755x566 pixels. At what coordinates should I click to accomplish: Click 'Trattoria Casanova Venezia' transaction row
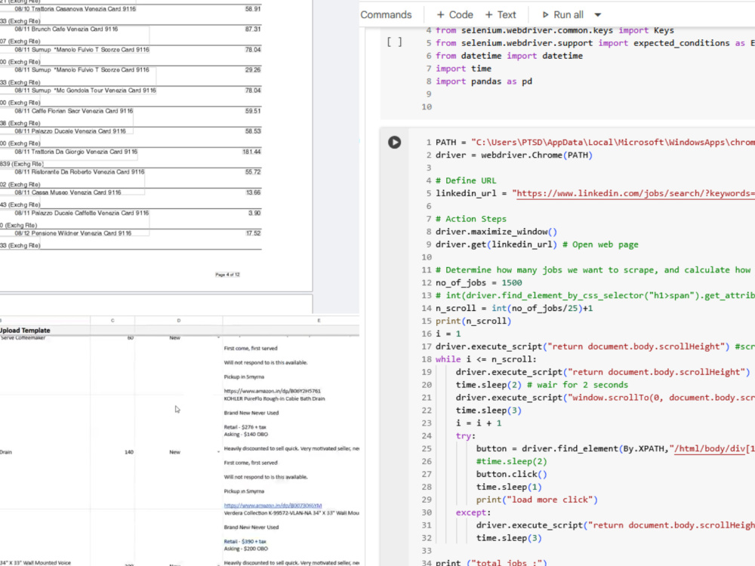pos(75,9)
